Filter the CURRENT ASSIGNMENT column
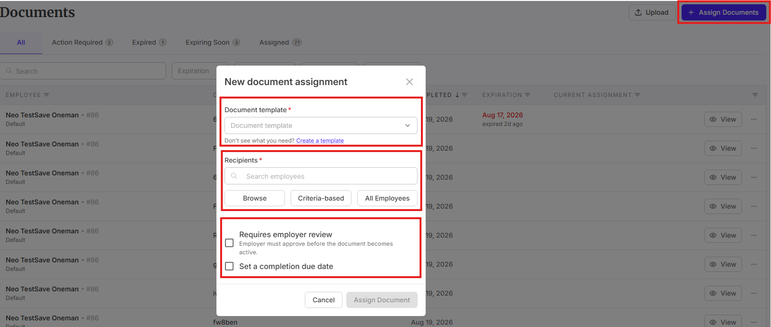This screenshot has width=771, height=327. click(x=637, y=95)
